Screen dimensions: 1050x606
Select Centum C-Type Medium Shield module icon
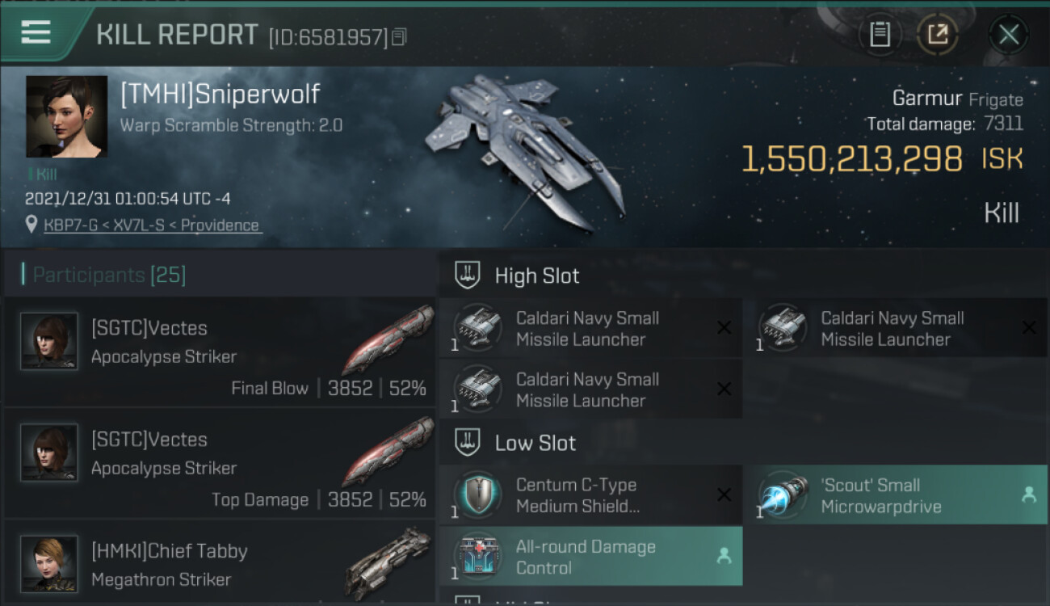pyautogui.click(x=477, y=495)
